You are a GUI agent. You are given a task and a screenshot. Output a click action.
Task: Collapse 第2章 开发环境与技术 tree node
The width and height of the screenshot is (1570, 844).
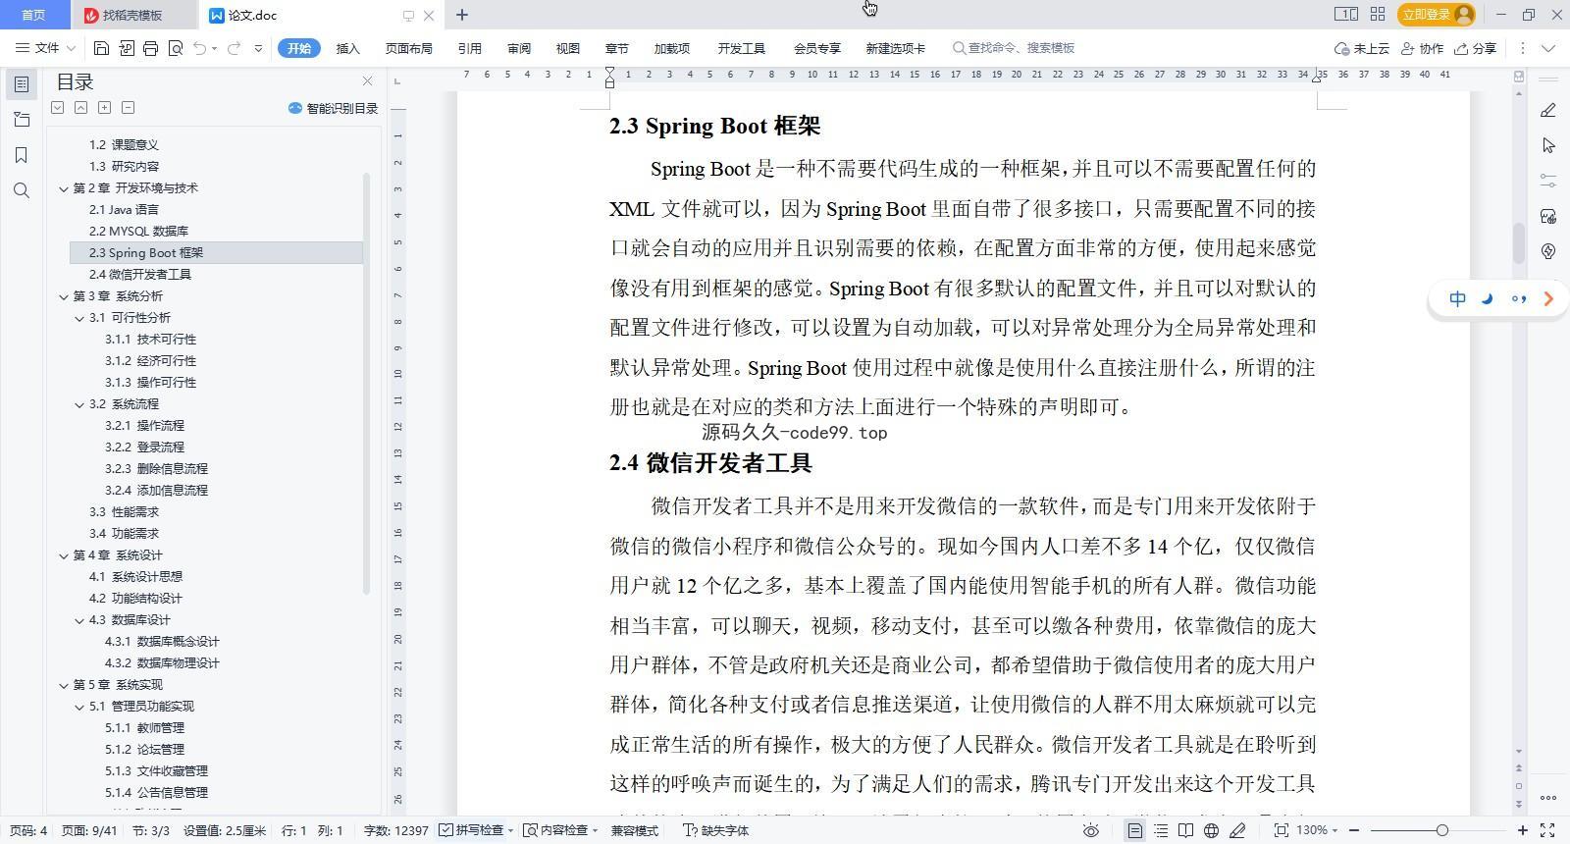click(64, 188)
